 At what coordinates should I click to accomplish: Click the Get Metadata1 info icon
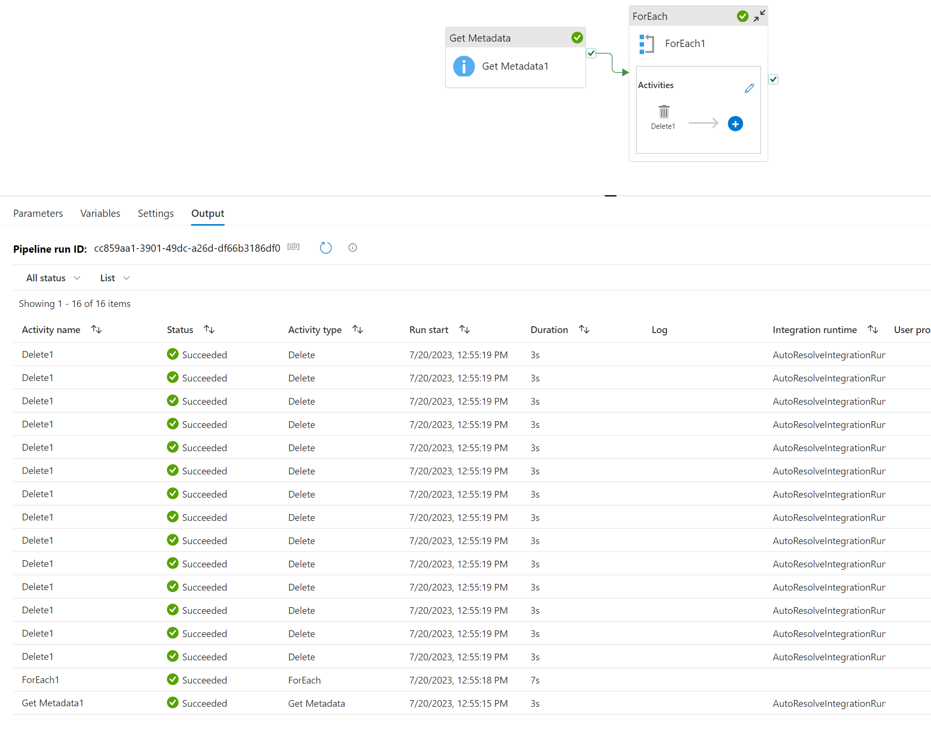pos(464,66)
